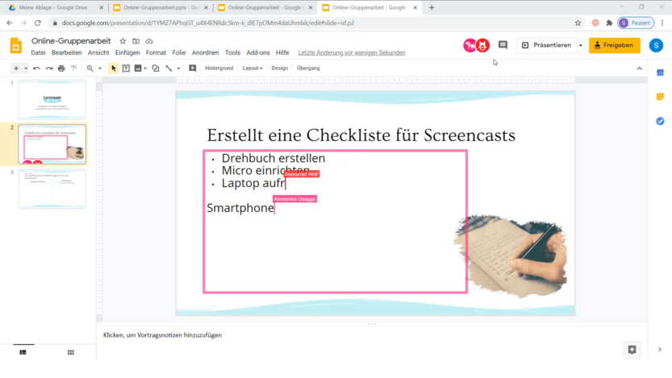This screenshot has width=672, height=378.
Task: Open Google Tasks side panel
Action: tap(660, 122)
